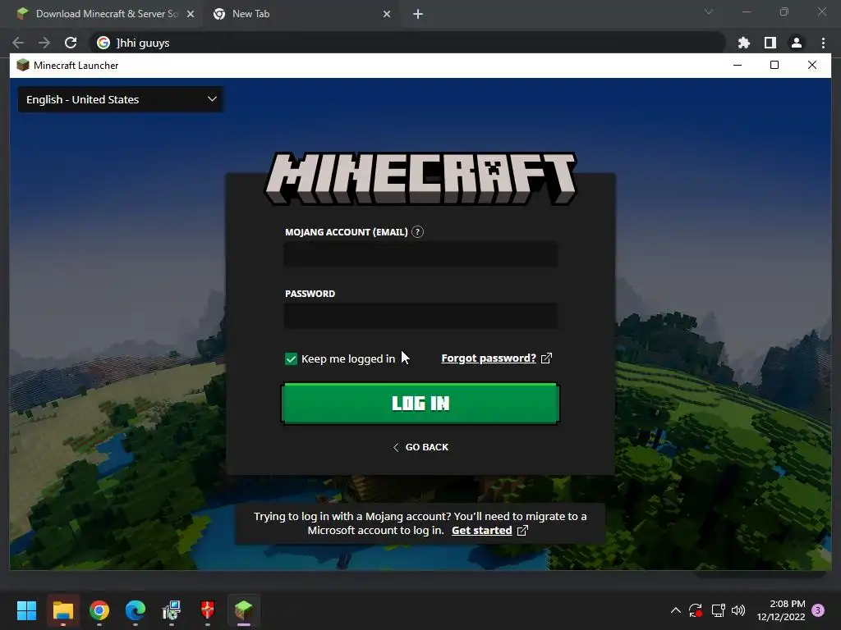Focus the Password input field

(420, 316)
